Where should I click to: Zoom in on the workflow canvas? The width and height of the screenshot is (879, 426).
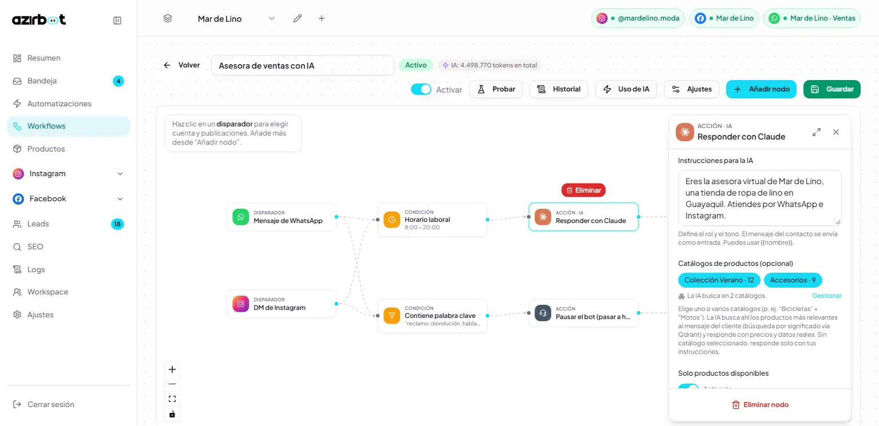point(172,369)
